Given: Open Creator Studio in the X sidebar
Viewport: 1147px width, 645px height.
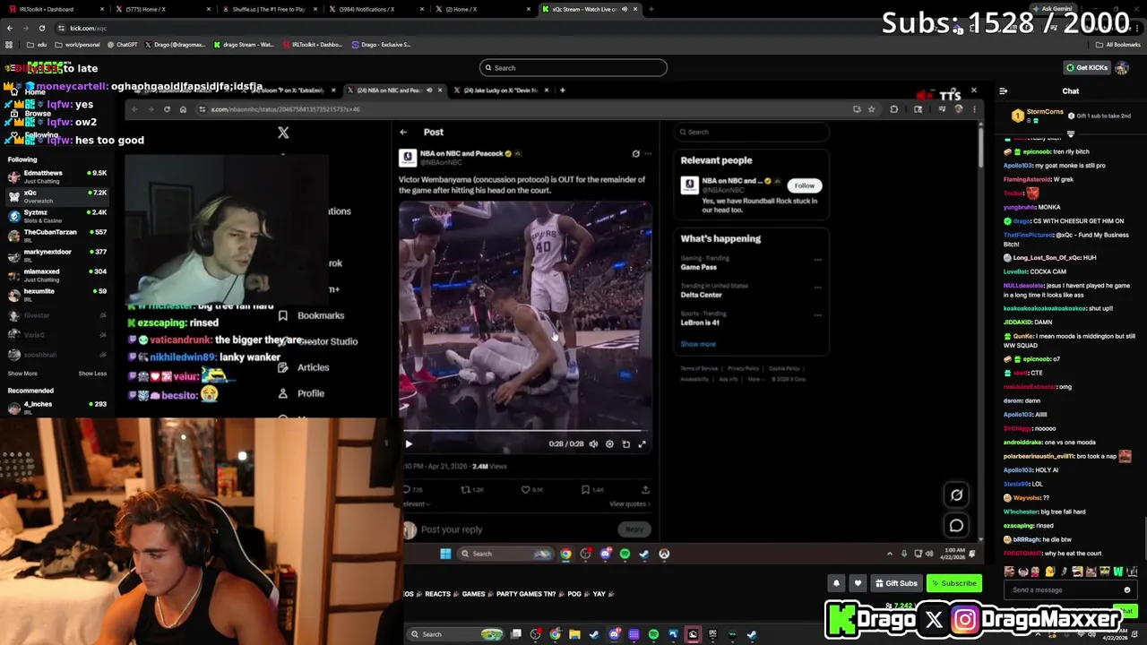Looking at the screenshot, I should 318,341.
